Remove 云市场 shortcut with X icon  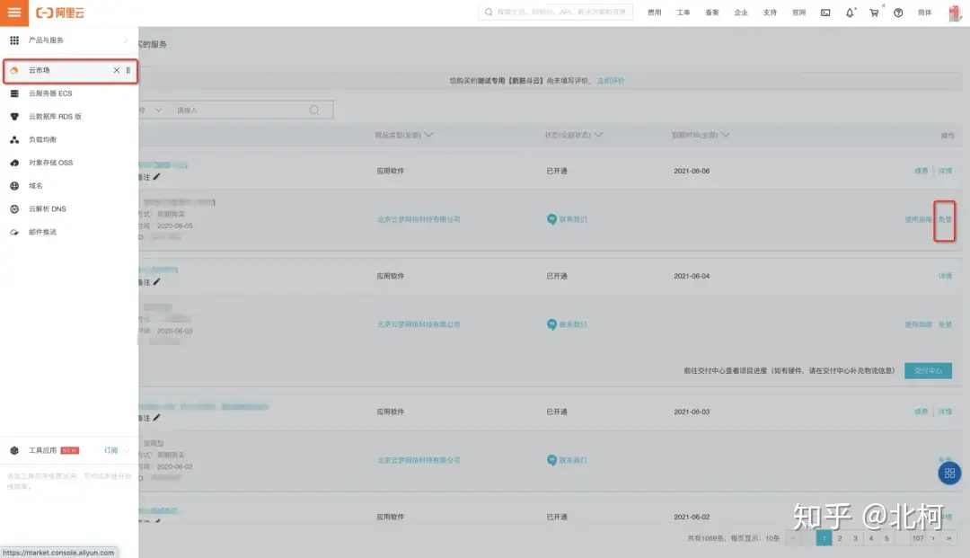(116, 70)
